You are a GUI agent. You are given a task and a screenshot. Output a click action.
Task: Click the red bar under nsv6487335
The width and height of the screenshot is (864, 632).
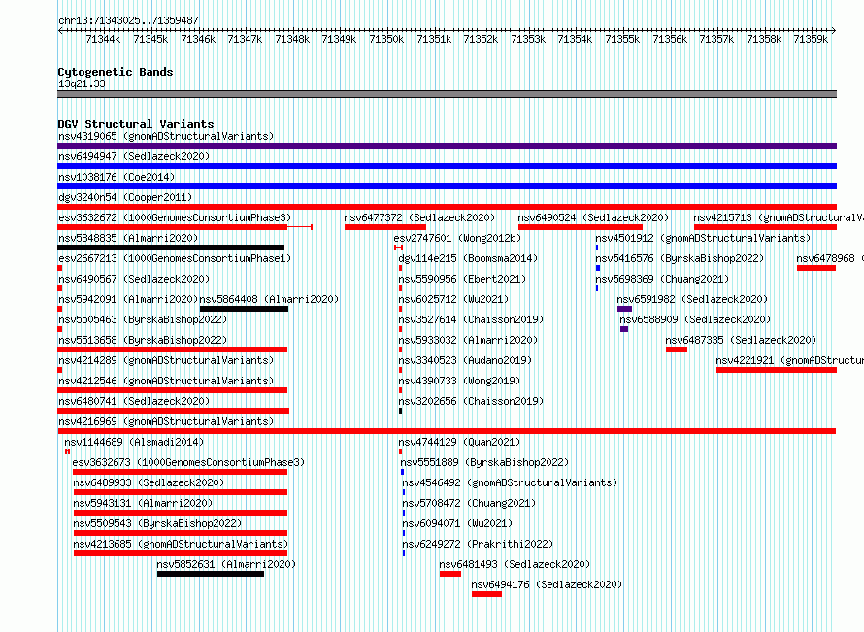(677, 349)
